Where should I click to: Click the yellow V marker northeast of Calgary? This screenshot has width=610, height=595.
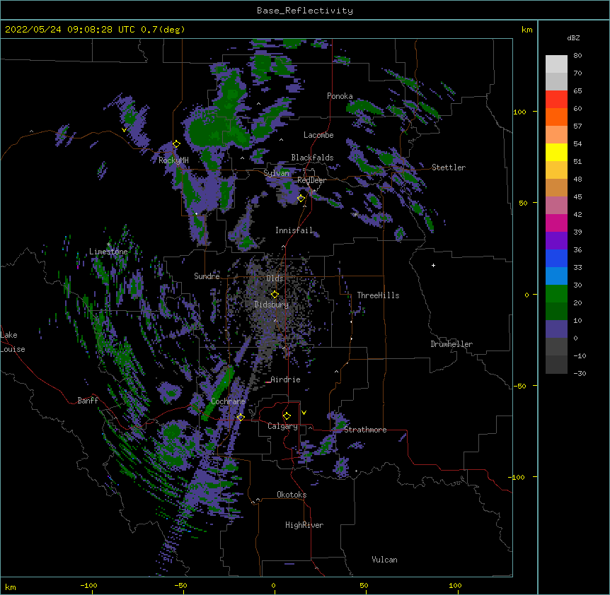click(304, 413)
